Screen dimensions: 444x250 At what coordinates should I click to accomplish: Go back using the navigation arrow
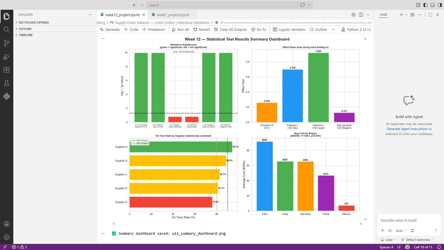(x=134, y=5)
